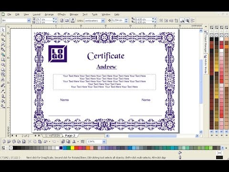
Task: Select the Freehand drawing tool
Action: pos(3,50)
